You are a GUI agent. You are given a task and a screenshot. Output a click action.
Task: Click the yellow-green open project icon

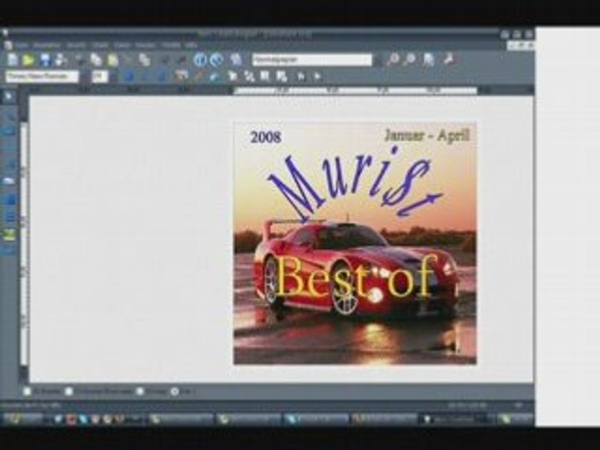click(28, 60)
